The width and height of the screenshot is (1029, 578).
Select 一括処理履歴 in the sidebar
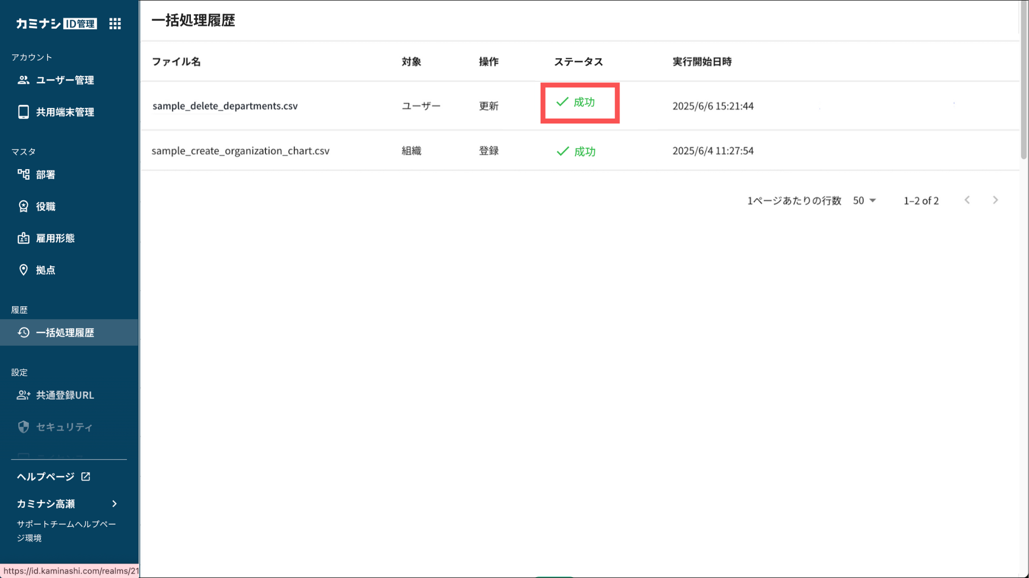pos(65,332)
